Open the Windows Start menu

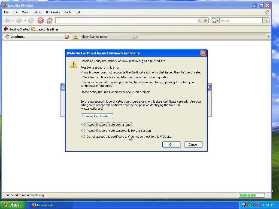13,205
